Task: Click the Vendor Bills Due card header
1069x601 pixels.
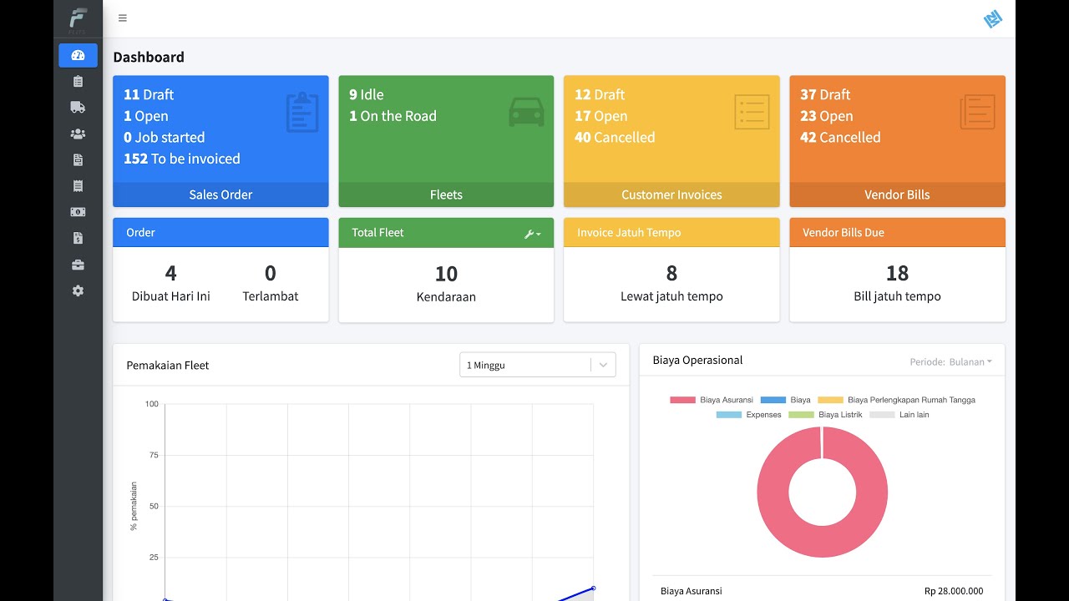Action: tap(897, 232)
